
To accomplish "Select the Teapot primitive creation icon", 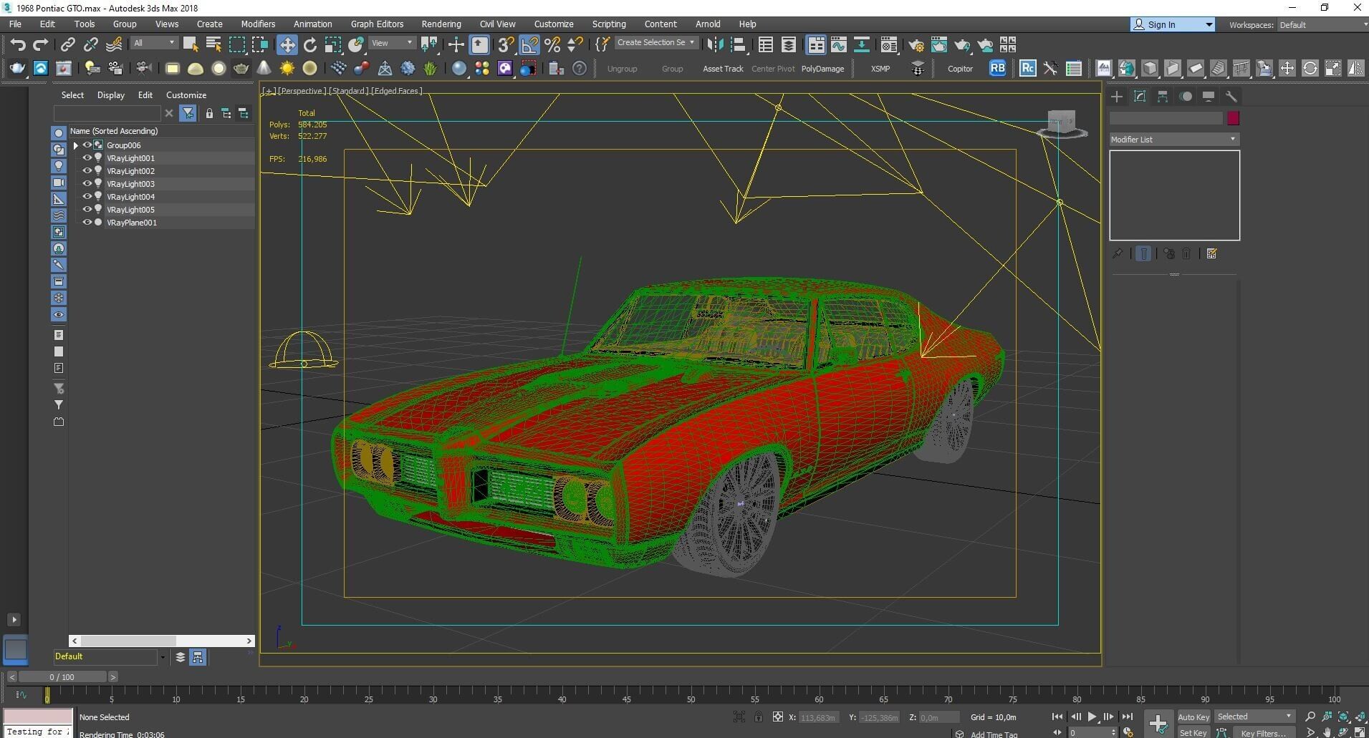I will (241, 68).
